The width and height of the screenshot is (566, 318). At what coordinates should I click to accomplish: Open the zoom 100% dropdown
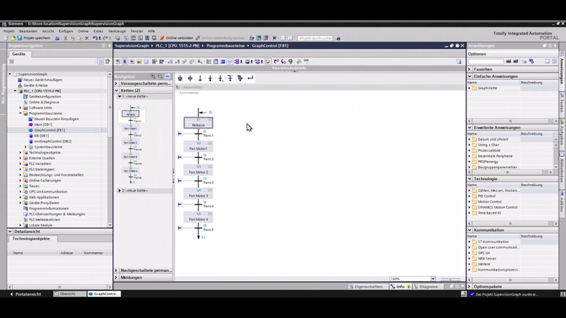tap(433, 279)
